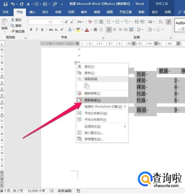
Task: Toggle Bold formatting
Action: coord(31,30)
